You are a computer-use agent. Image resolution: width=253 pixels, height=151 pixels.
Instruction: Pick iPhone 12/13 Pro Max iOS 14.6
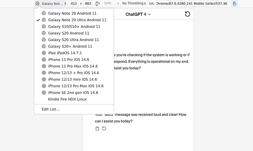click(74, 86)
